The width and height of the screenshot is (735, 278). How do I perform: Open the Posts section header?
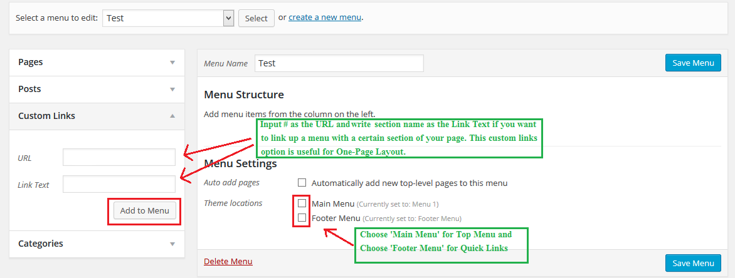click(x=29, y=90)
